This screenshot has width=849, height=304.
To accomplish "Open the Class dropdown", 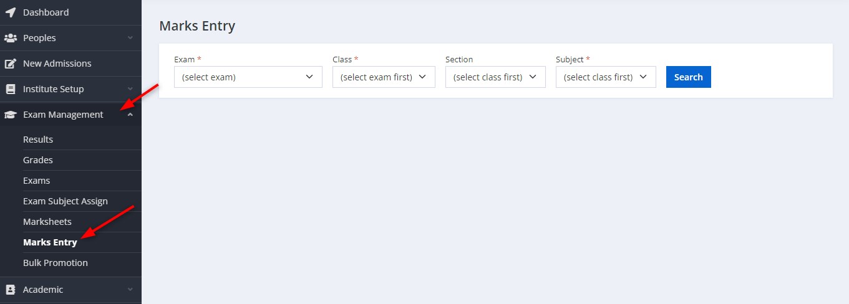I will pos(384,77).
